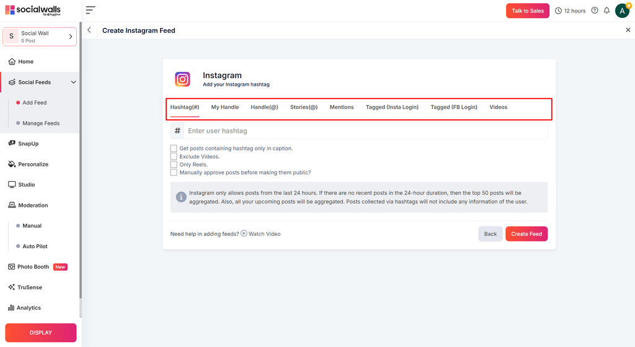
Task: Open Add Feed in sidebar
Action: 35,102
